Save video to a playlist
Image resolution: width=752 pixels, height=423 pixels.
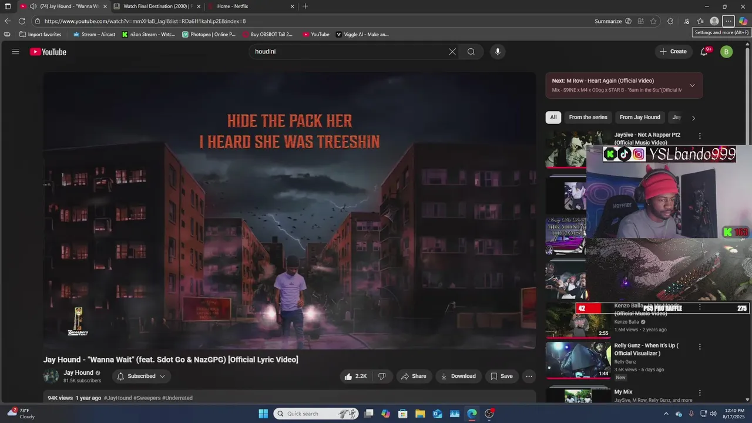(x=501, y=376)
